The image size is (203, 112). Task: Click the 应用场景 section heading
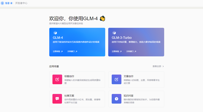54,66
